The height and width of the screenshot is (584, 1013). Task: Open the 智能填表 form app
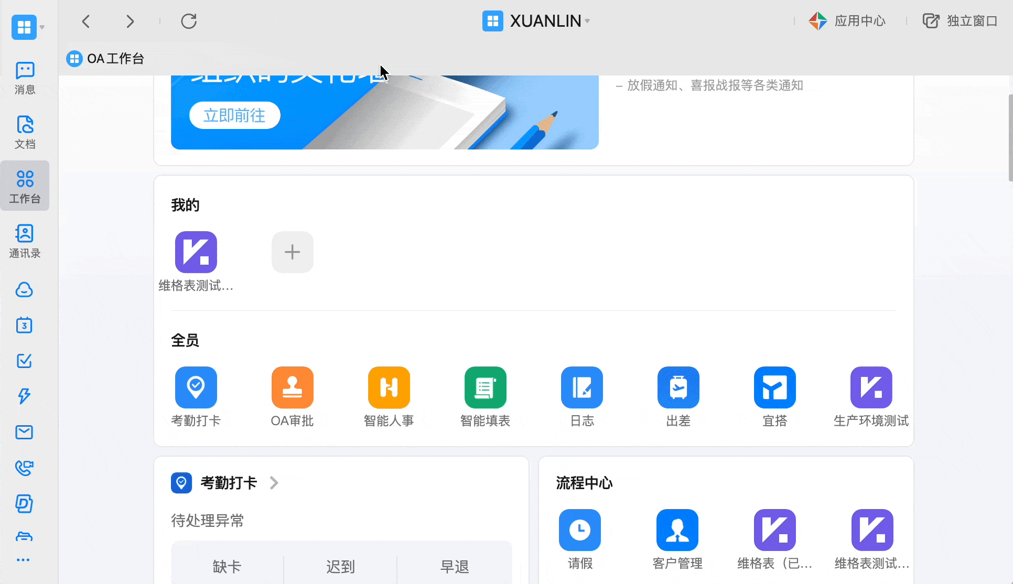485,387
